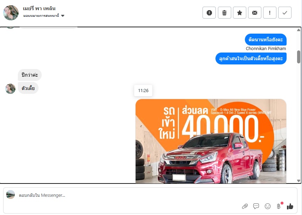Delete conversation with the trash icon

(224, 13)
